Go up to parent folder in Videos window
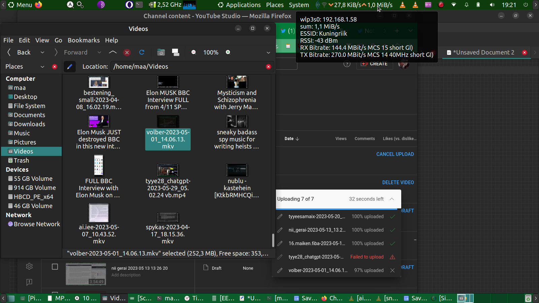 coord(113,52)
